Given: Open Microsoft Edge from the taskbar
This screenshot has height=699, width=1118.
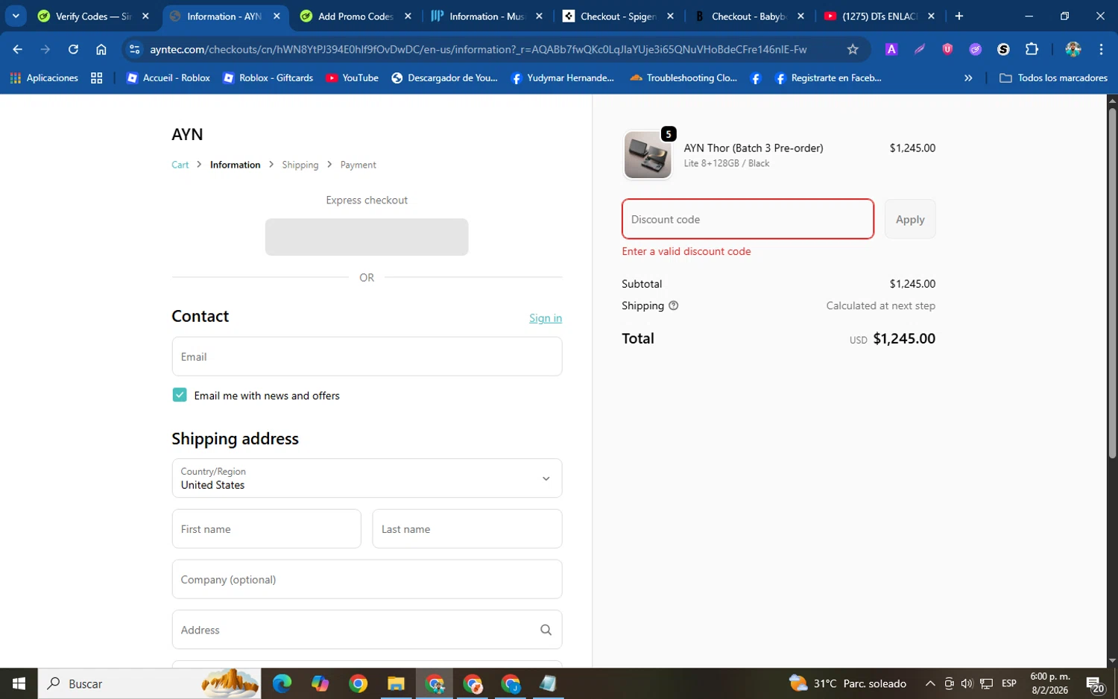Looking at the screenshot, I should pyautogui.click(x=282, y=683).
